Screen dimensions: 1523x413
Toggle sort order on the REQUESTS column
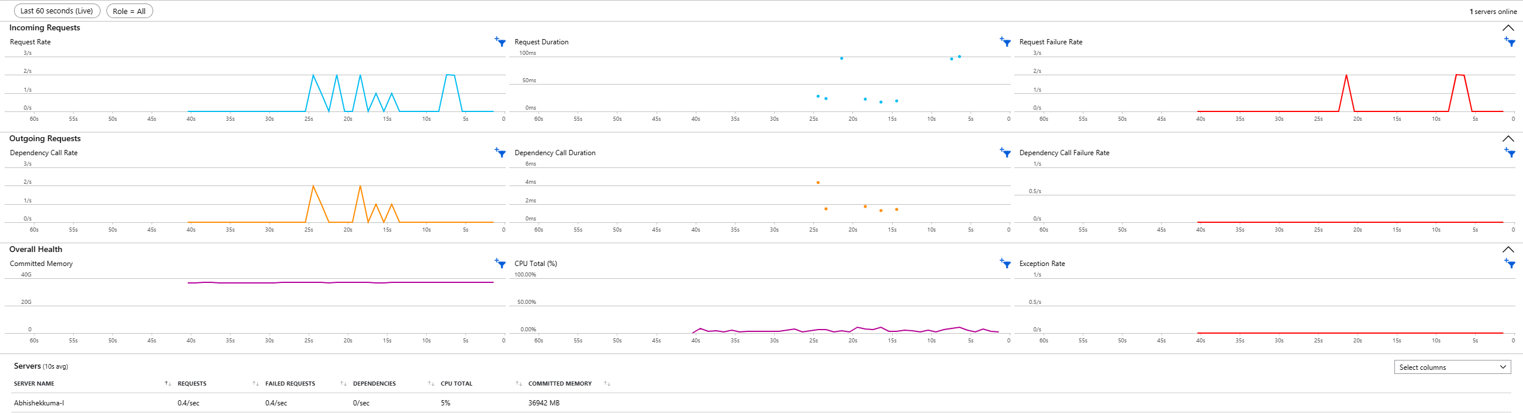(255, 383)
